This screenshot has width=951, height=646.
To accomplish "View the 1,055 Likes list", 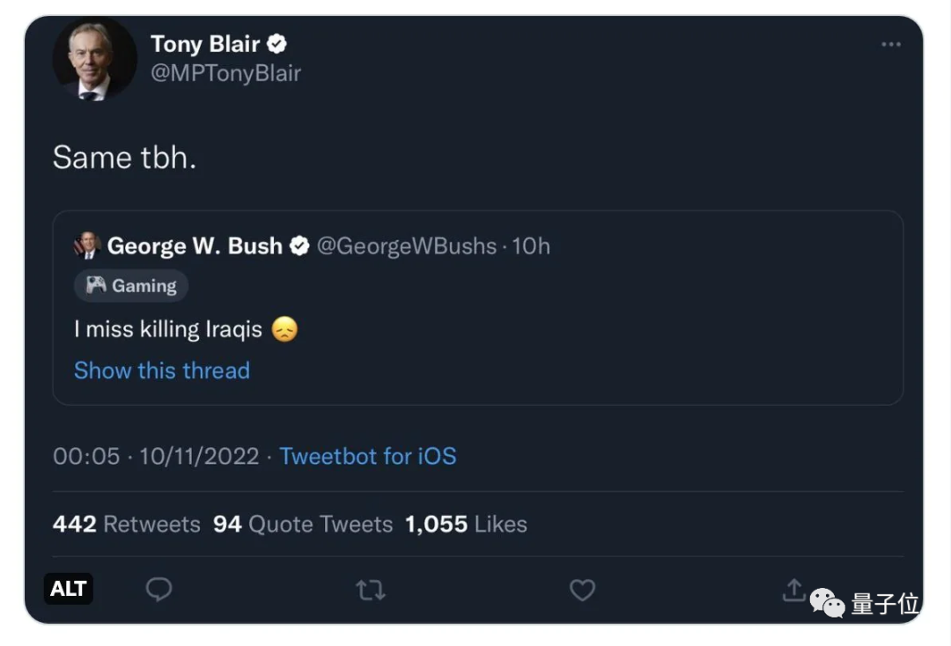I will 466,525.
